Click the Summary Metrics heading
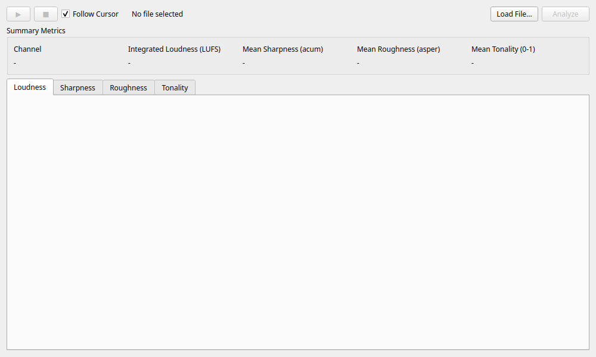 point(36,30)
